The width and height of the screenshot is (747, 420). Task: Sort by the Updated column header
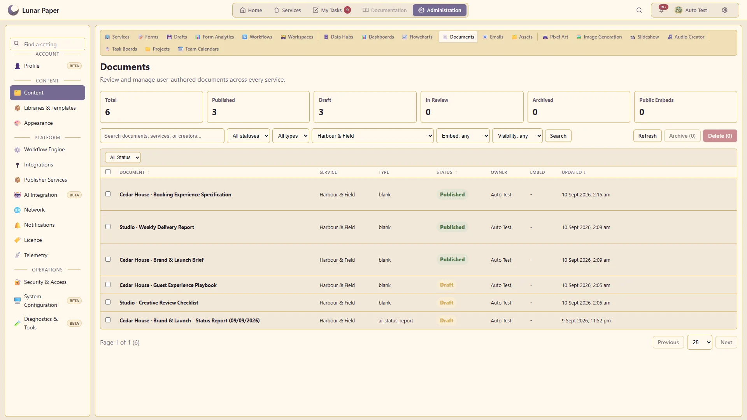click(x=573, y=172)
